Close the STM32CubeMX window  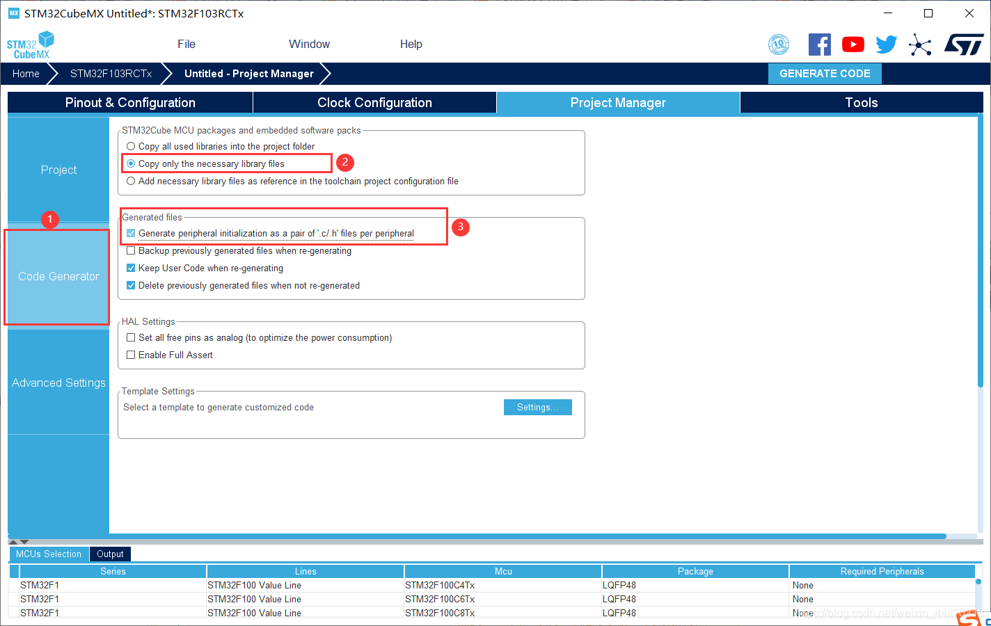(969, 13)
